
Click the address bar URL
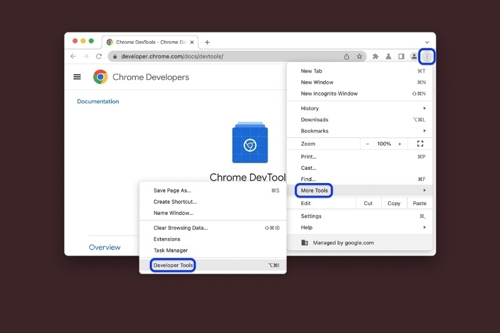tap(172, 56)
